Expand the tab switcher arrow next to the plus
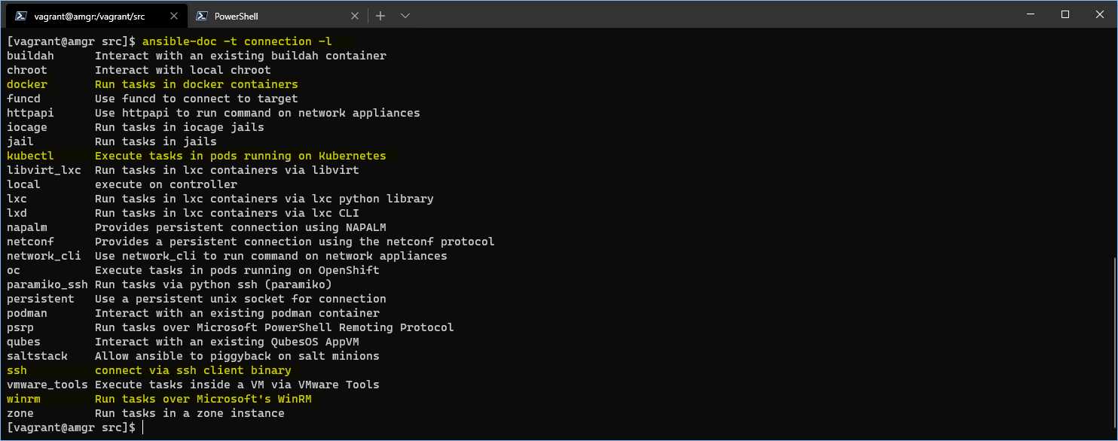The height and width of the screenshot is (441, 1118). coord(405,15)
